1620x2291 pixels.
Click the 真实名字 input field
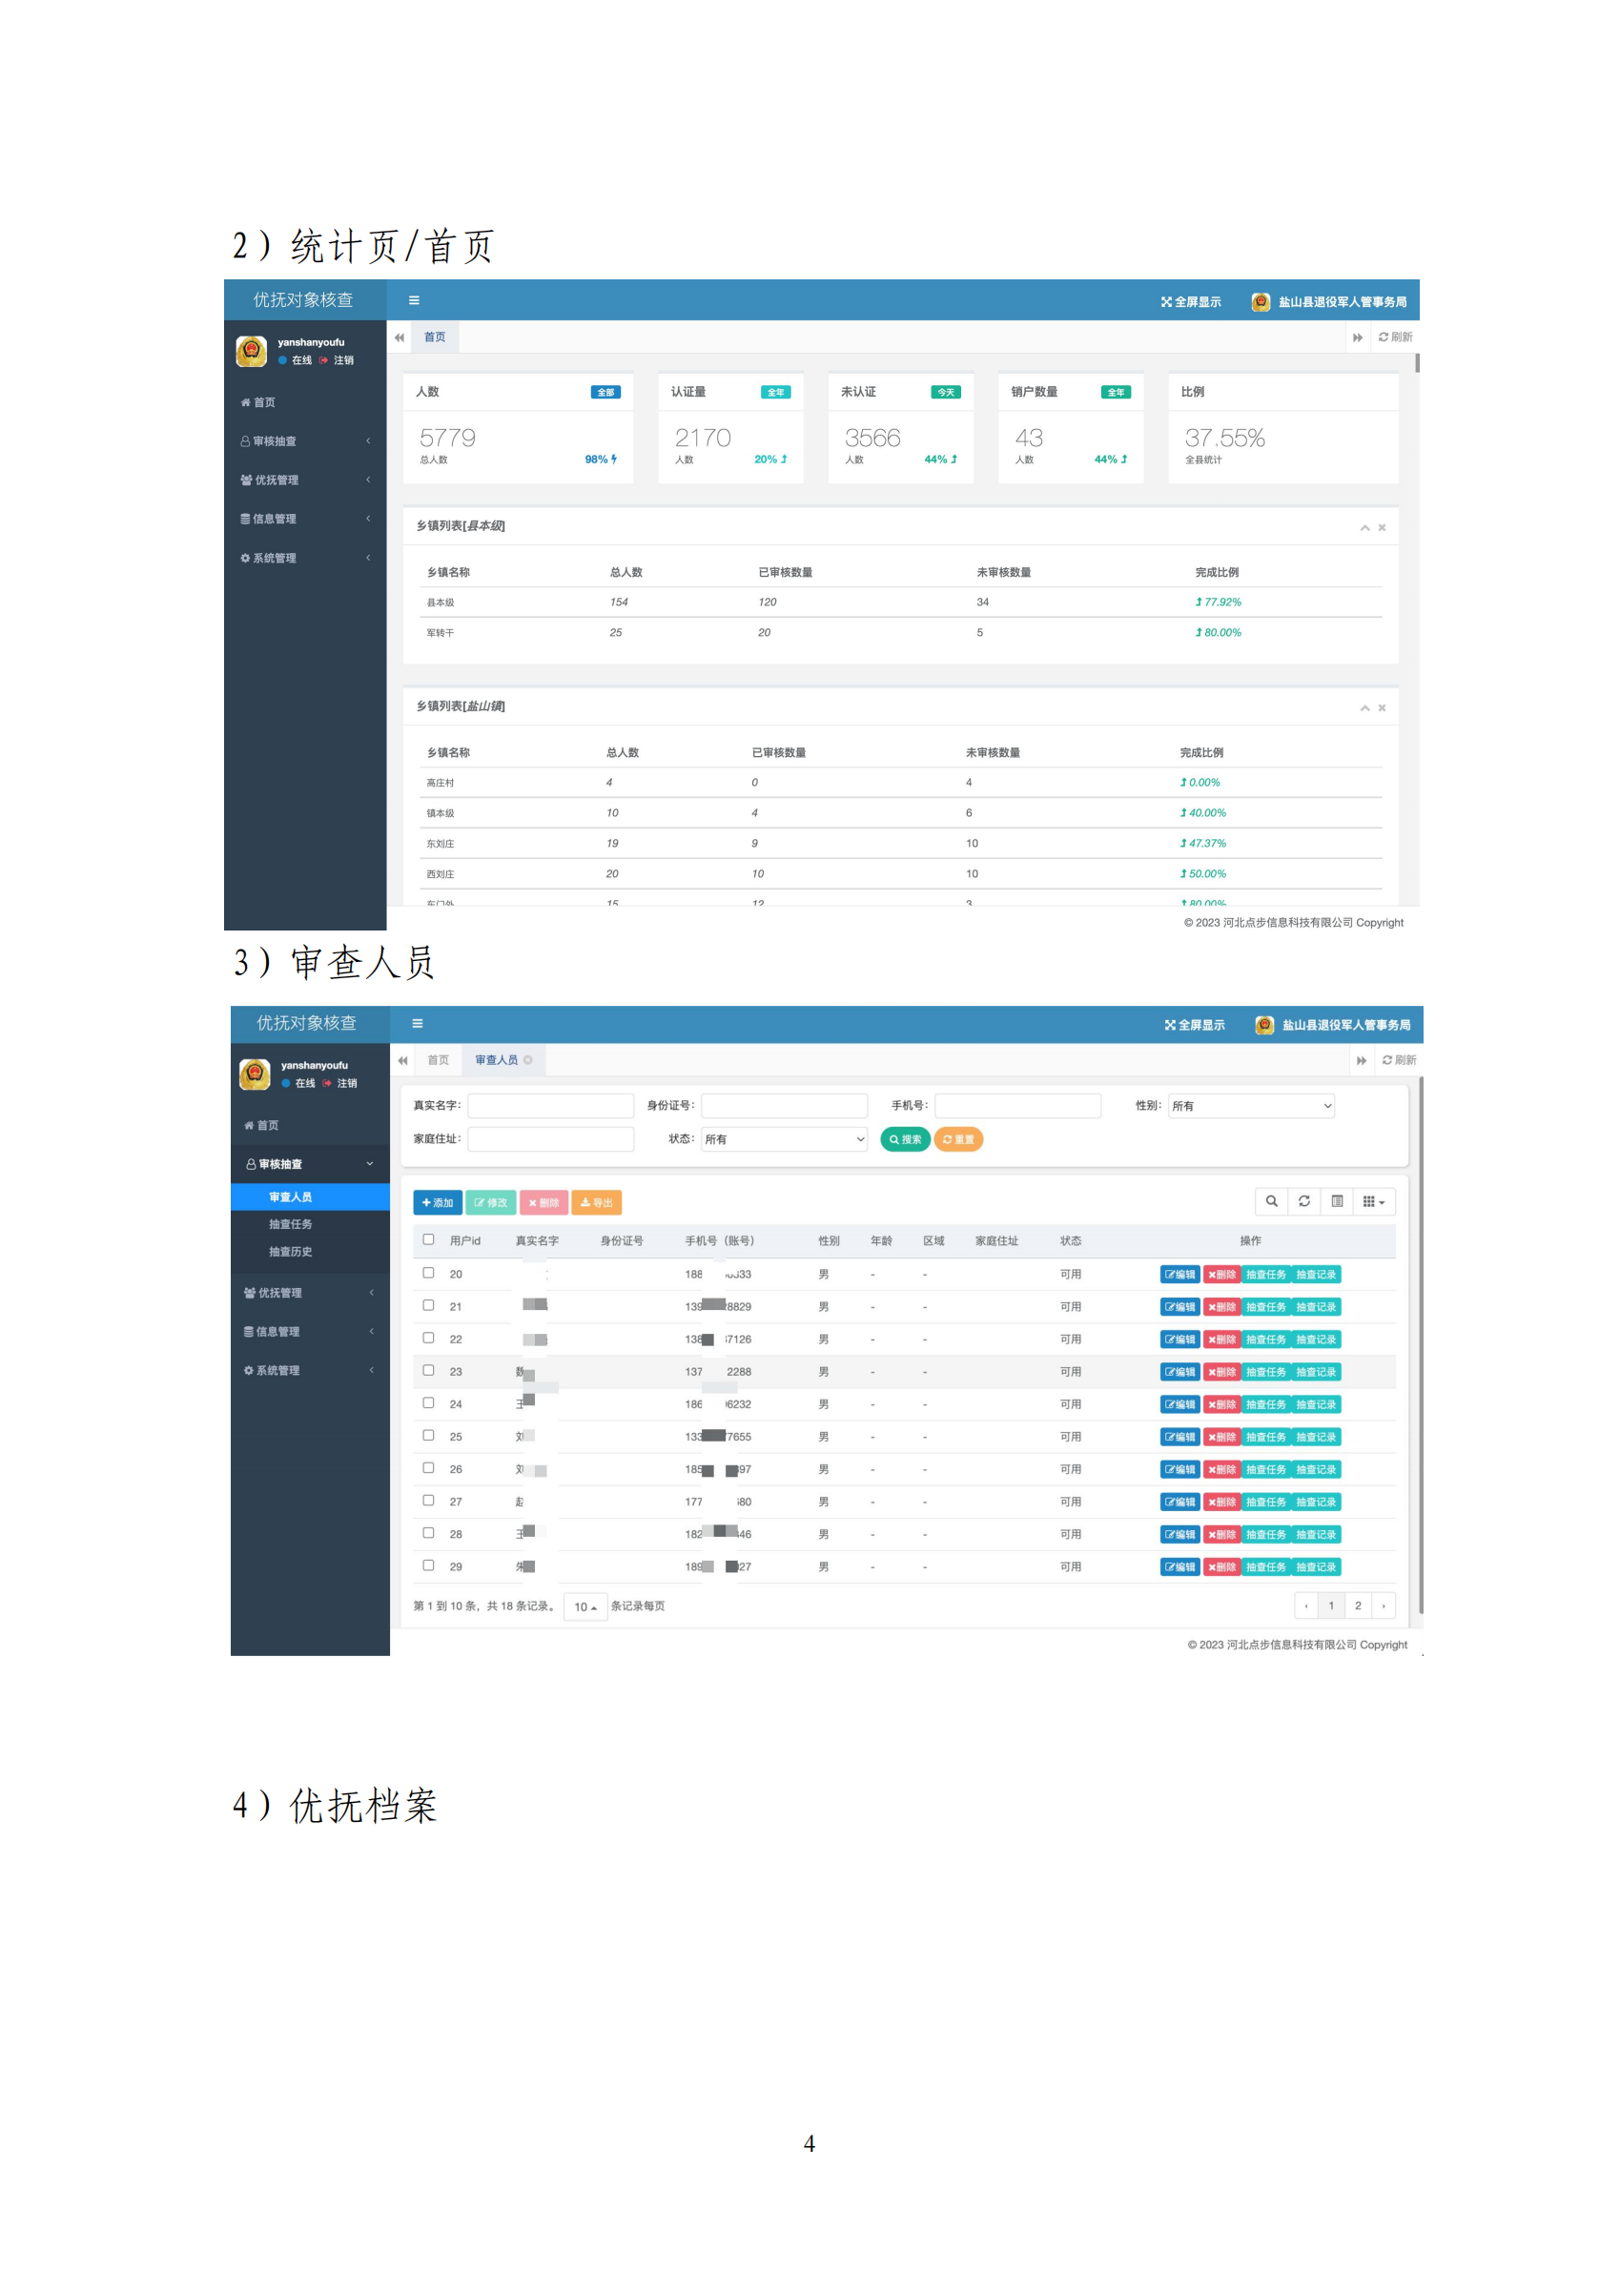click(550, 1106)
